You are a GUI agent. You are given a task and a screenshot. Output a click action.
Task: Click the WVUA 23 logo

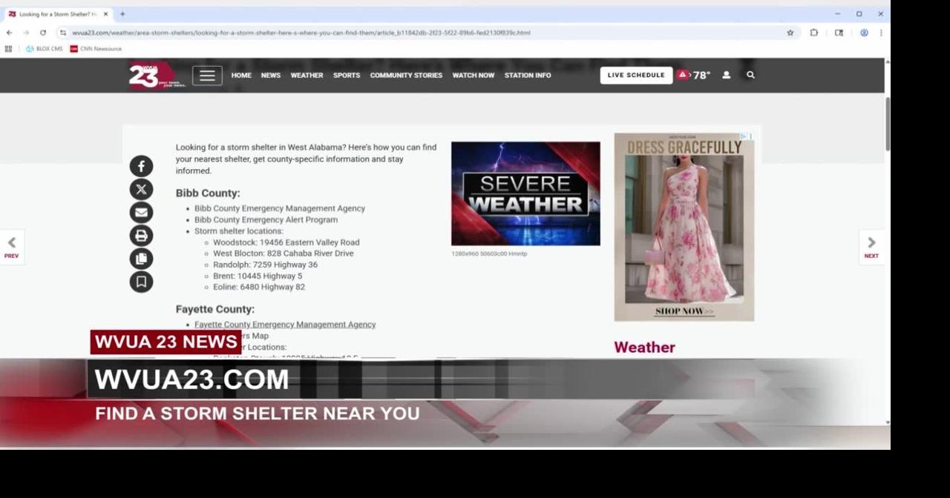pos(157,76)
